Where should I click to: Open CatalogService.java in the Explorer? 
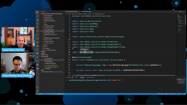coord(49,26)
